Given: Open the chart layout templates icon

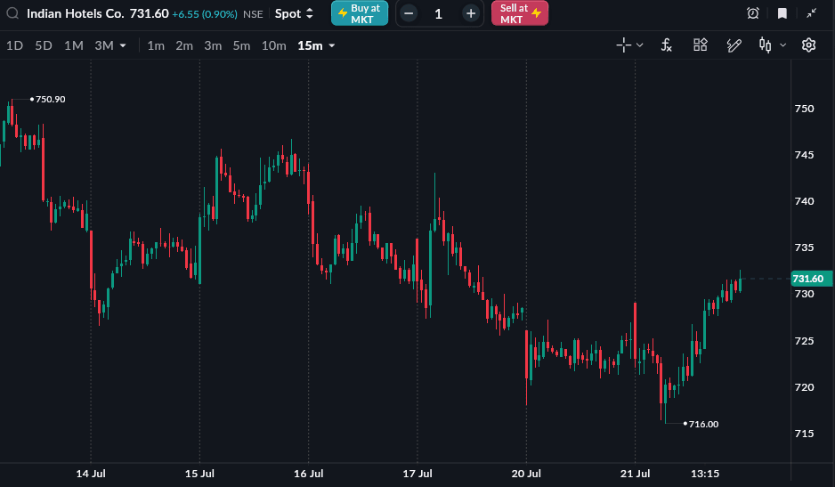Looking at the screenshot, I should [701, 45].
